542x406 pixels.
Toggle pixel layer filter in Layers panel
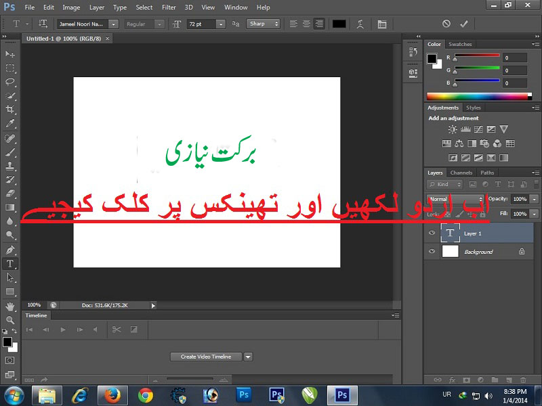pyautogui.click(x=472, y=184)
